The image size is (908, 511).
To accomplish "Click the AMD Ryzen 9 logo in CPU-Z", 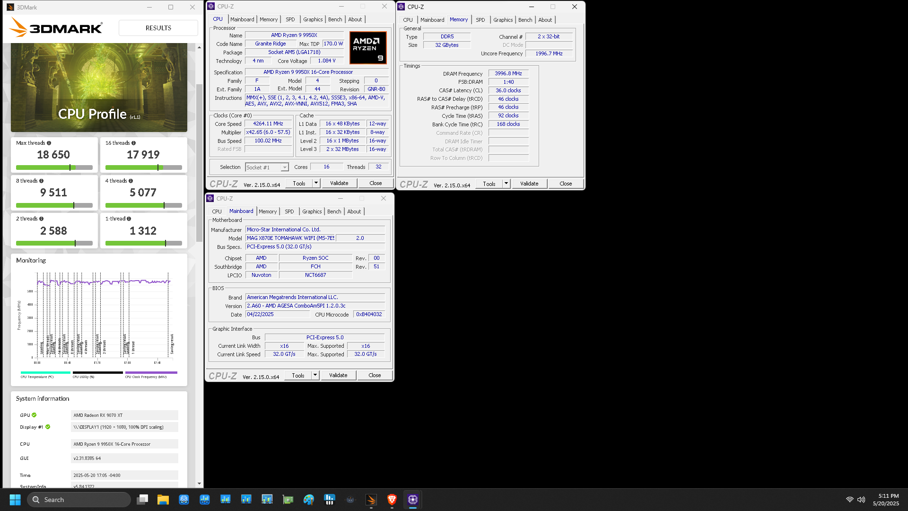I will pyautogui.click(x=368, y=47).
